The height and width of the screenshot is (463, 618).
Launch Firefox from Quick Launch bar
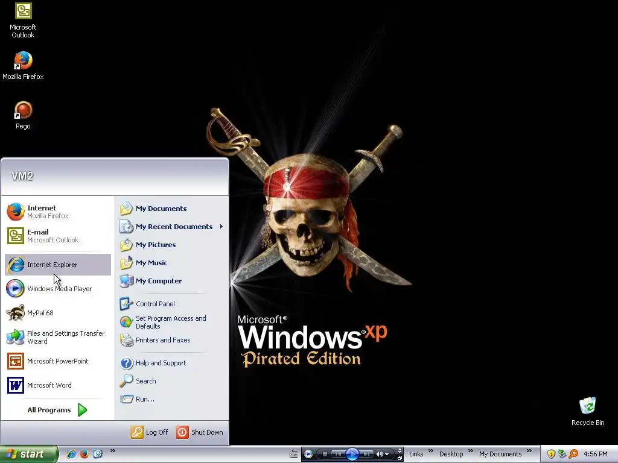tap(84, 455)
